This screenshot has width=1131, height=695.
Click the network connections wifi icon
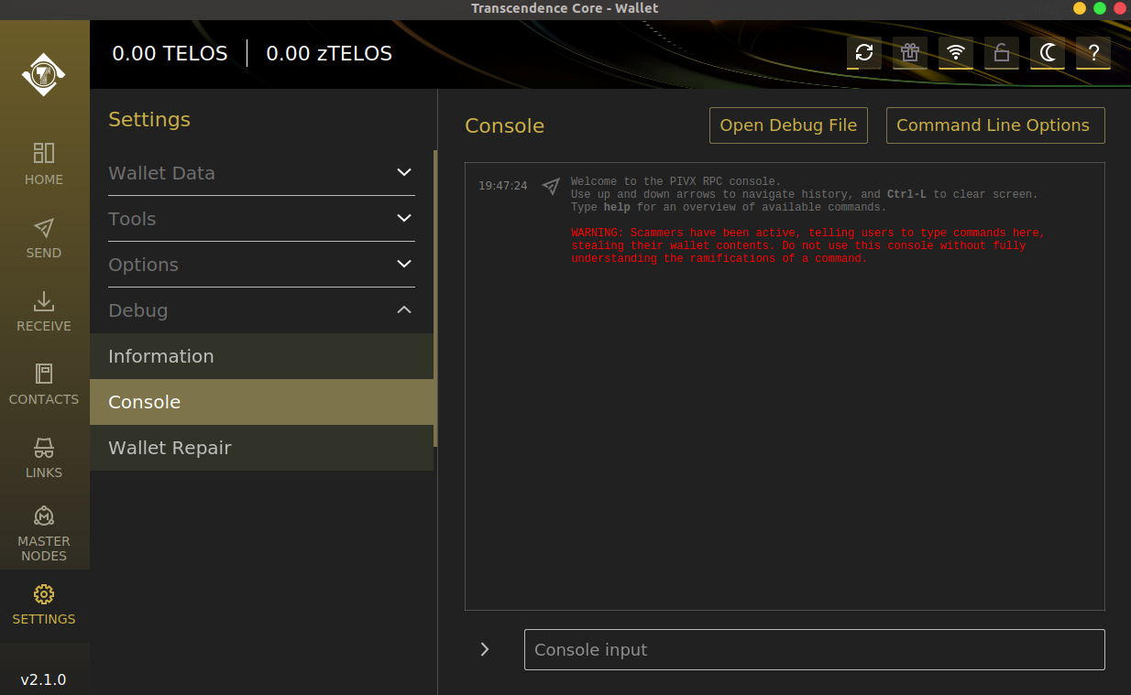click(956, 53)
